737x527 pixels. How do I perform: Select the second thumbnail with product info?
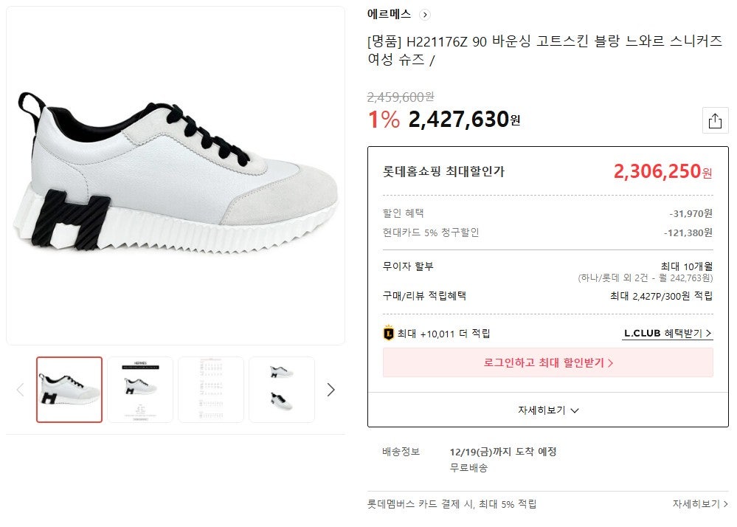140,390
